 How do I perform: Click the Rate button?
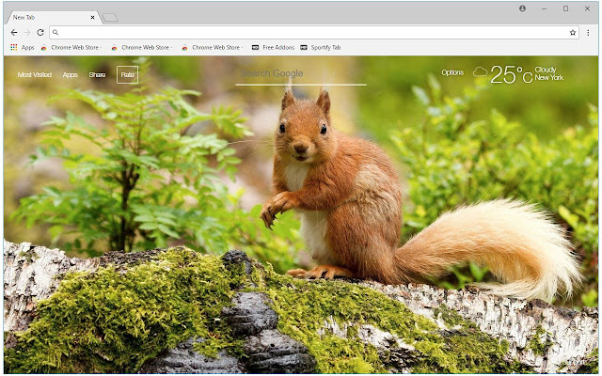point(128,75)
